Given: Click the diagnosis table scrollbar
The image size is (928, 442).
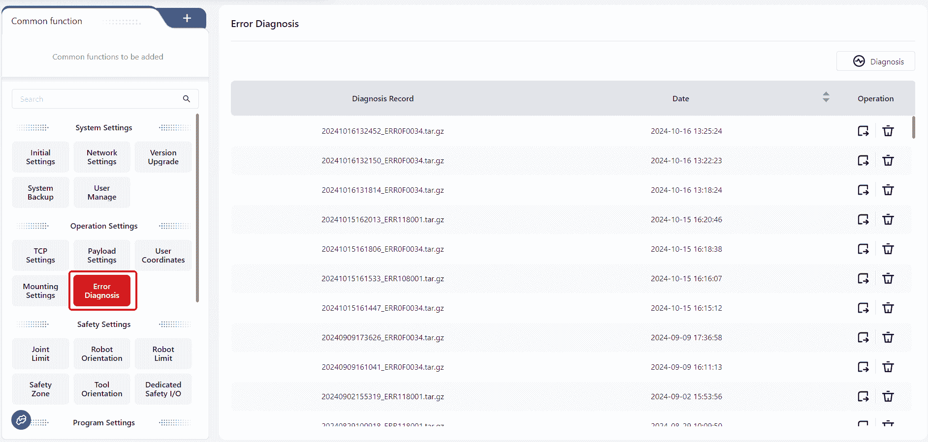Looking at the screenshot, I should point(913,128).
